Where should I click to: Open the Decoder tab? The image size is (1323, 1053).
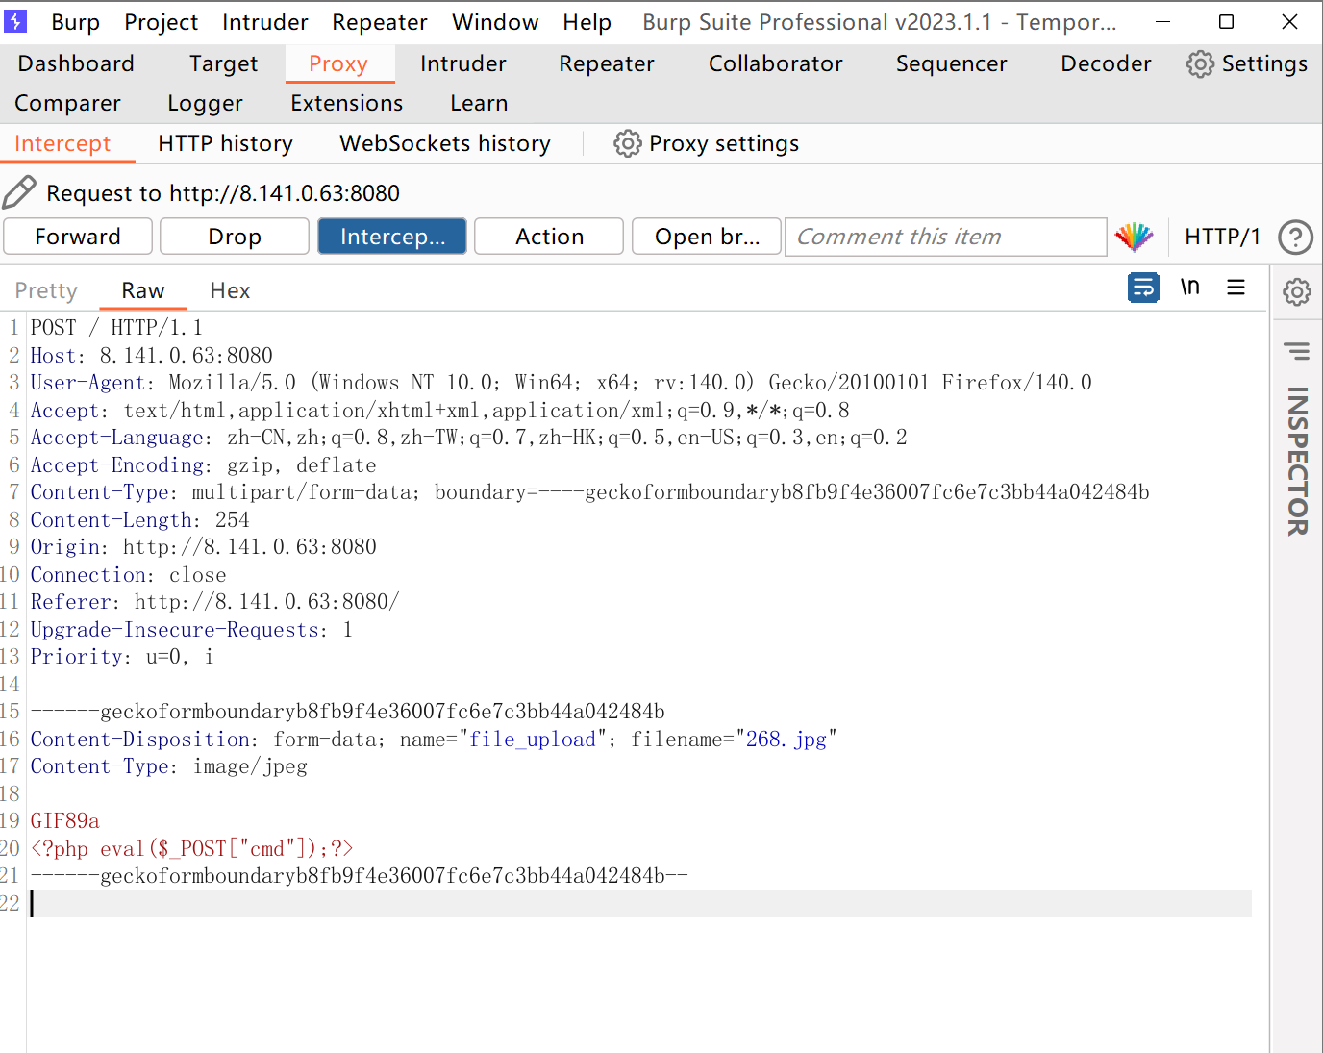tap(1106, 63)
